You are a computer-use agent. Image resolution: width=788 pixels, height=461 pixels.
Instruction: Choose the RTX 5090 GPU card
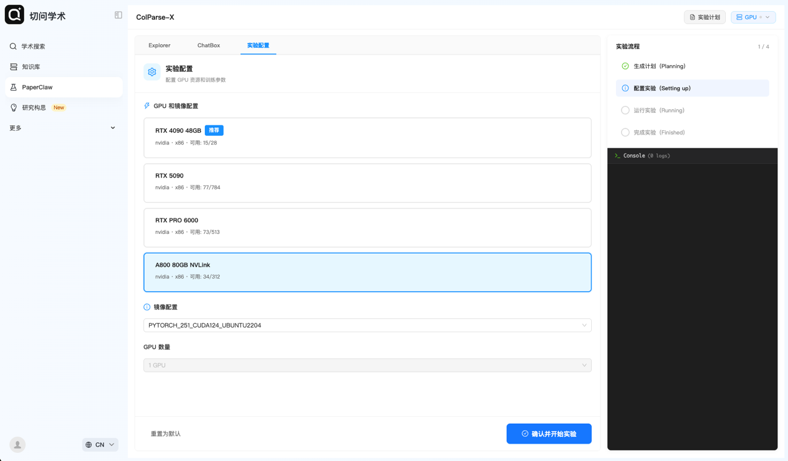coord(367,182)
